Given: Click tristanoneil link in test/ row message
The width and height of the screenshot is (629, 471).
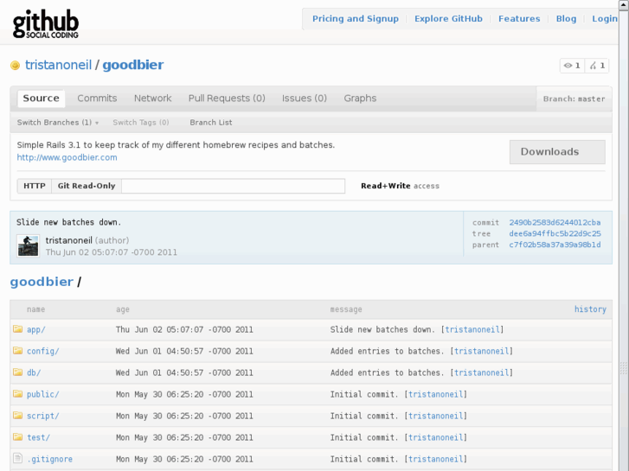Looking at the screenshot, I should pos(436,438).
